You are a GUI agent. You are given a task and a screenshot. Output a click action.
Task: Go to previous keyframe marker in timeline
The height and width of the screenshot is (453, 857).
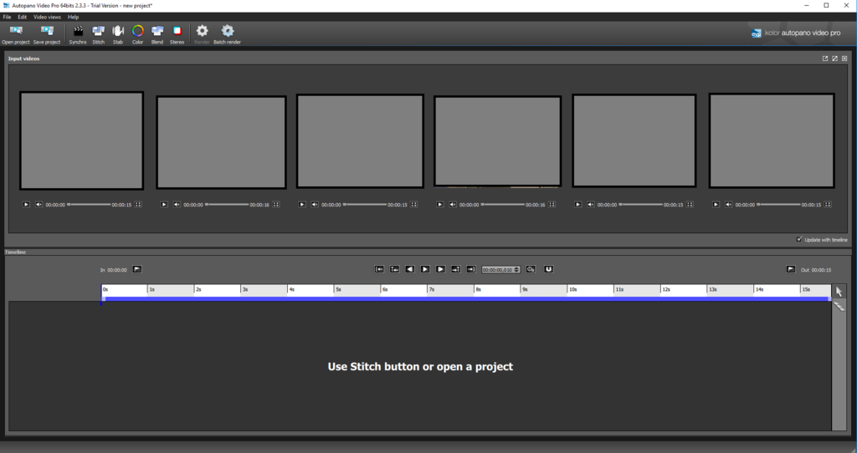click(395, 269)
